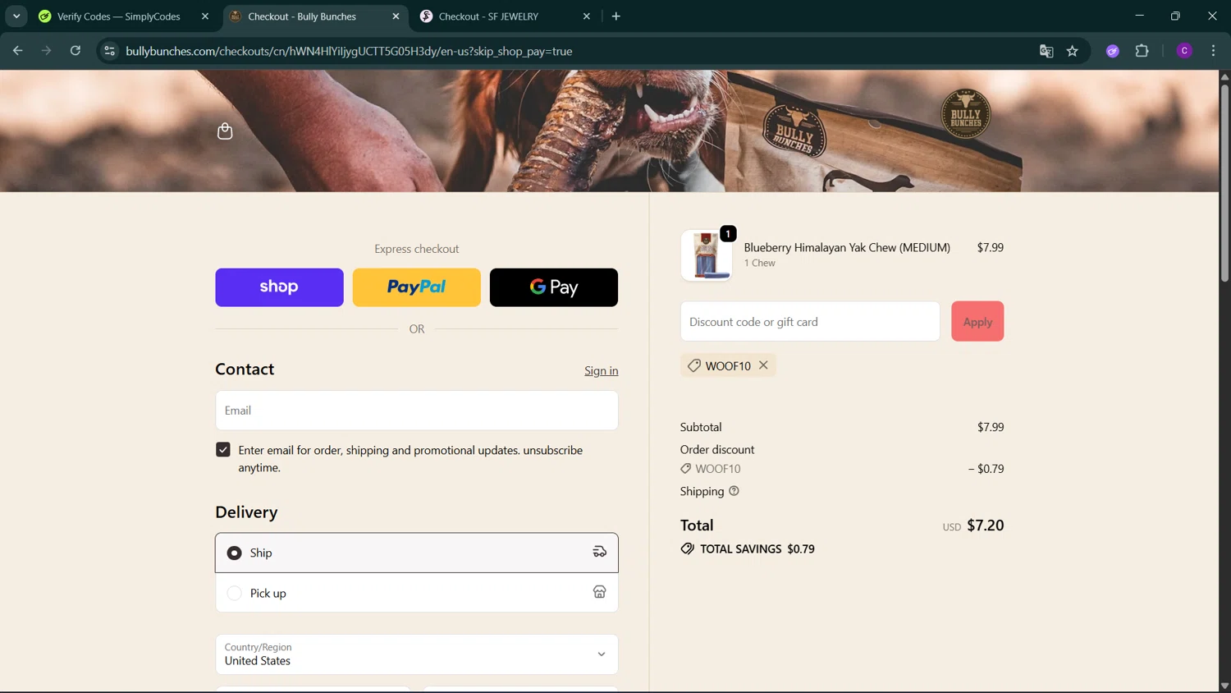This screenshot has height=693, width=1231.
Task: Click the address bar URL
Action: [349, 51]
